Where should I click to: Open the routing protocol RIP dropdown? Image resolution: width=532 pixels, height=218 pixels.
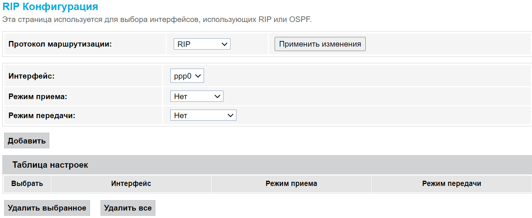pos(202,44)
